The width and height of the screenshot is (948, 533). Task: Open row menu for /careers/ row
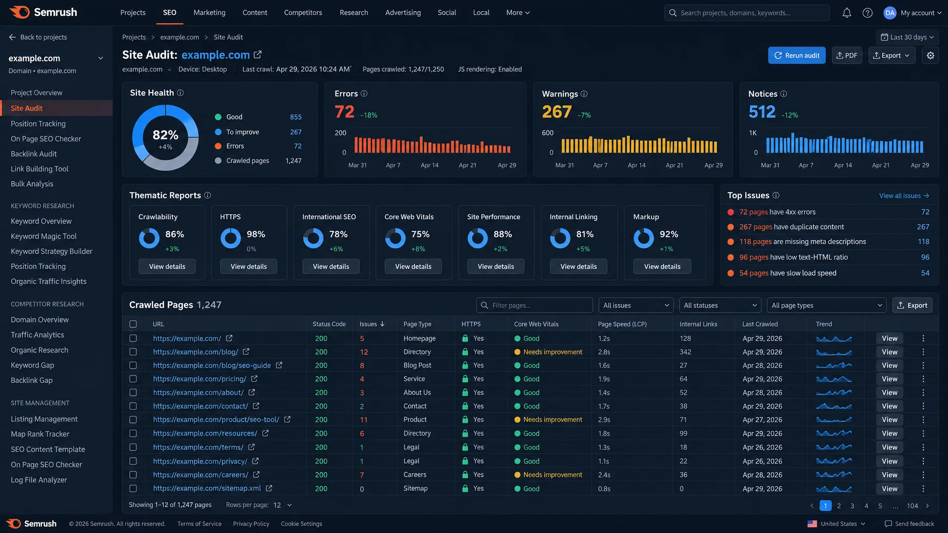[x=923, y=475]
